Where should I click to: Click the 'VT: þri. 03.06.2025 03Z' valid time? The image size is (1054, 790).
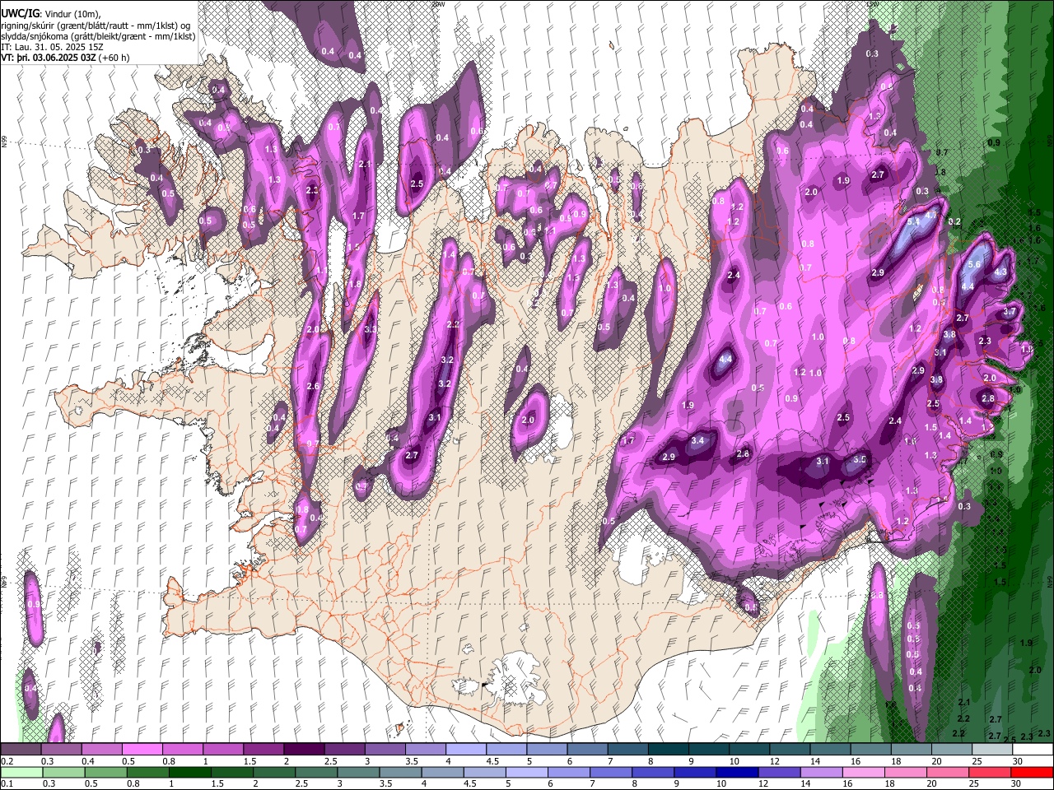click(x=48, y=58)
